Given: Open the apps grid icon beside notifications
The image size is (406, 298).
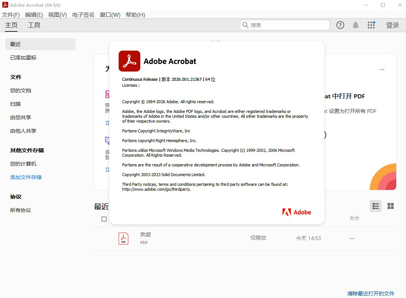Looking at the screenshot, I should coord(371,25).
